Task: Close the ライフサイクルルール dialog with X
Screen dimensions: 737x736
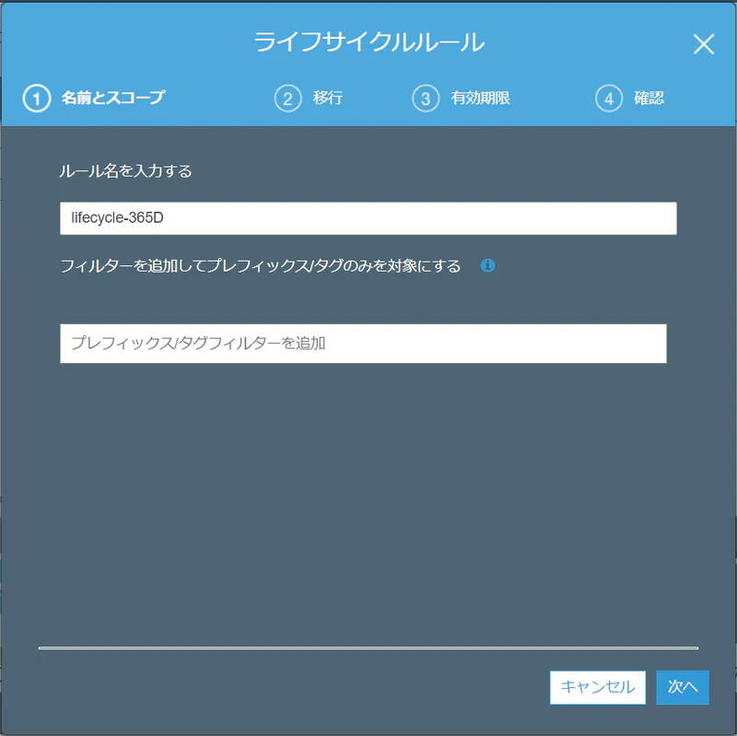Action: pyautogui.click(x=703, y=44)
